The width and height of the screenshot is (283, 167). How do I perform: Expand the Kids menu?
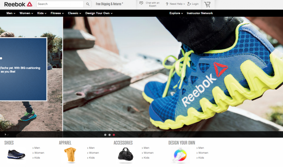click(42, 13)
